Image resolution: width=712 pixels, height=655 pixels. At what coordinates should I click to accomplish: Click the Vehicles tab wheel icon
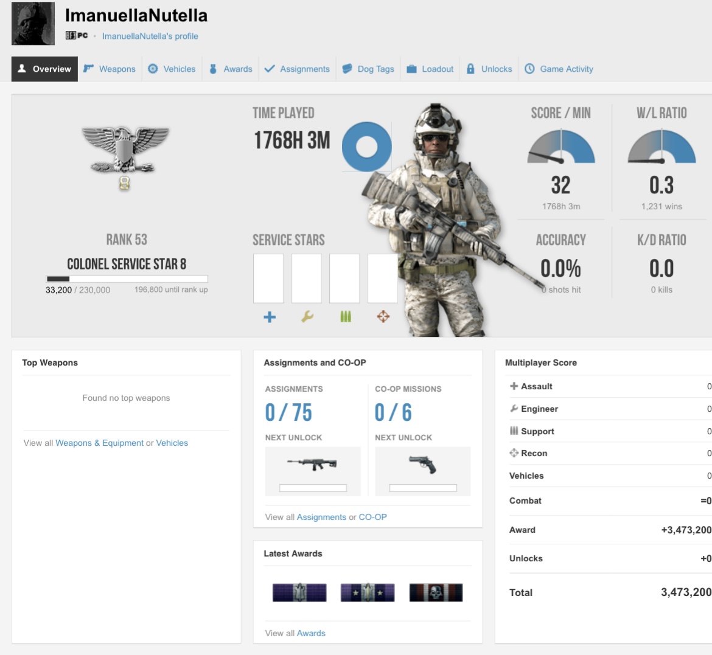pyautogui.click(x=153, y=69)
